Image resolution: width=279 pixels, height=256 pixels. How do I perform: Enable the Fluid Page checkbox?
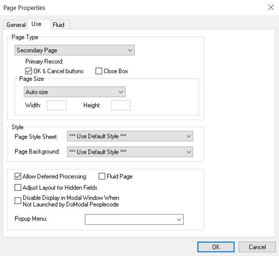click(x=101, y=176)
